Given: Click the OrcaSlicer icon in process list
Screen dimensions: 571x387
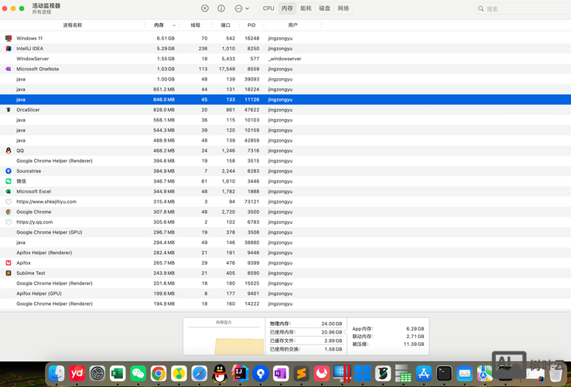Looking at the screenshot, I should tap(9, 110).
